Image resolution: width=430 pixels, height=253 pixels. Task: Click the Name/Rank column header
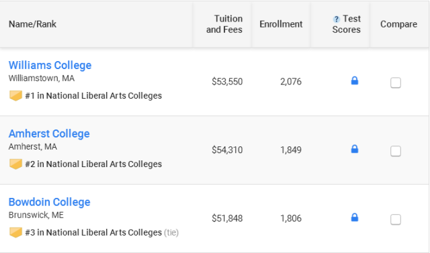[x=33, y=24]
